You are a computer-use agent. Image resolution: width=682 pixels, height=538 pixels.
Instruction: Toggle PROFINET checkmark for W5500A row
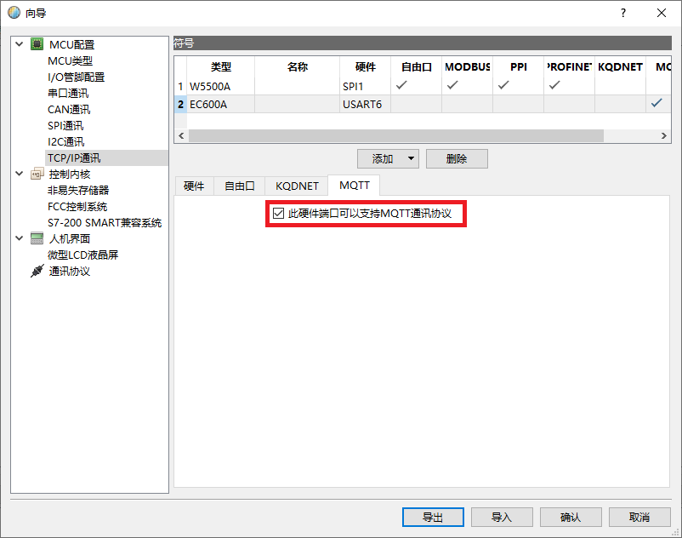(x=554, y=85)
